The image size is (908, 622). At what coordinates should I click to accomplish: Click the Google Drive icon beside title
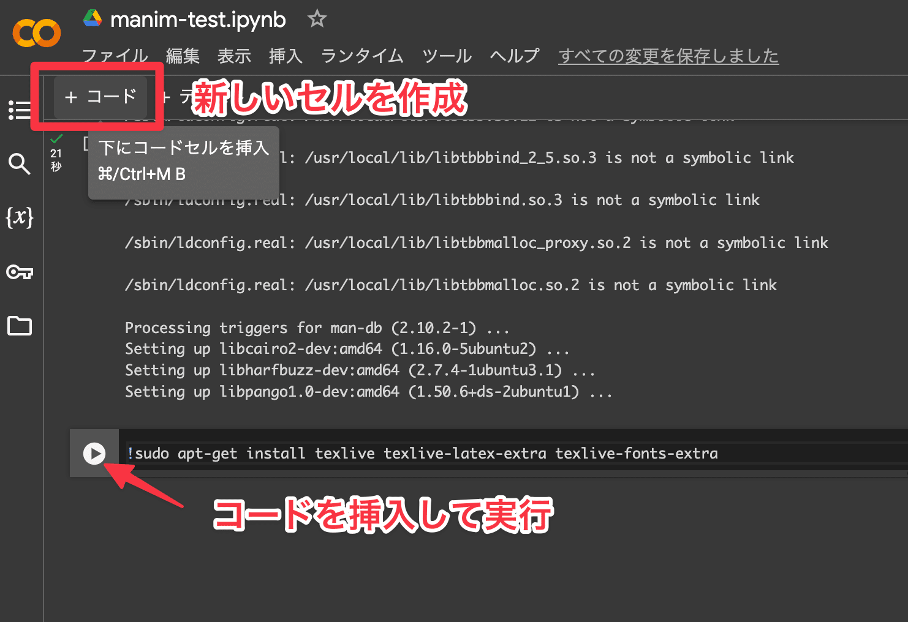93,19
